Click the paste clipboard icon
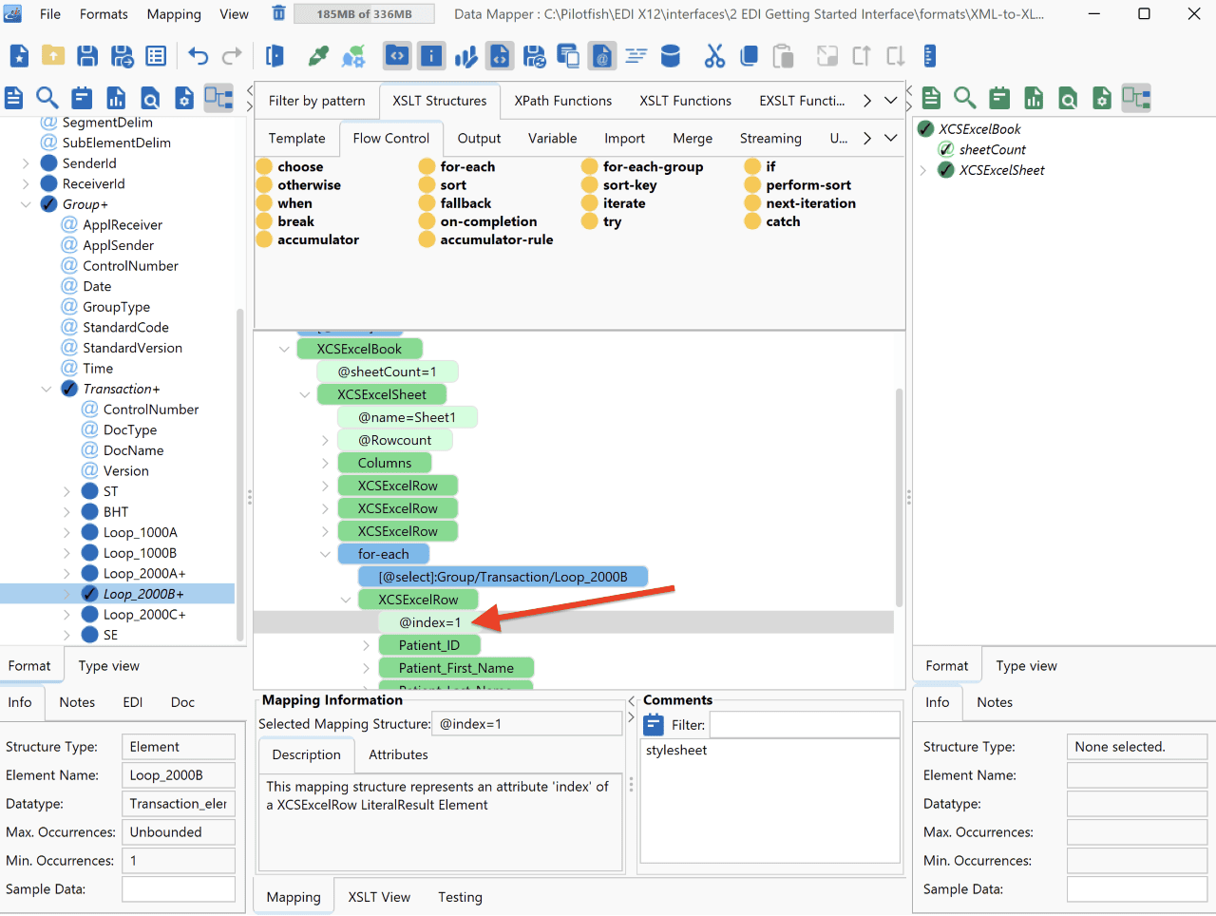Image resolution: width=1216 pixels, height=916 pixels. 783,56
